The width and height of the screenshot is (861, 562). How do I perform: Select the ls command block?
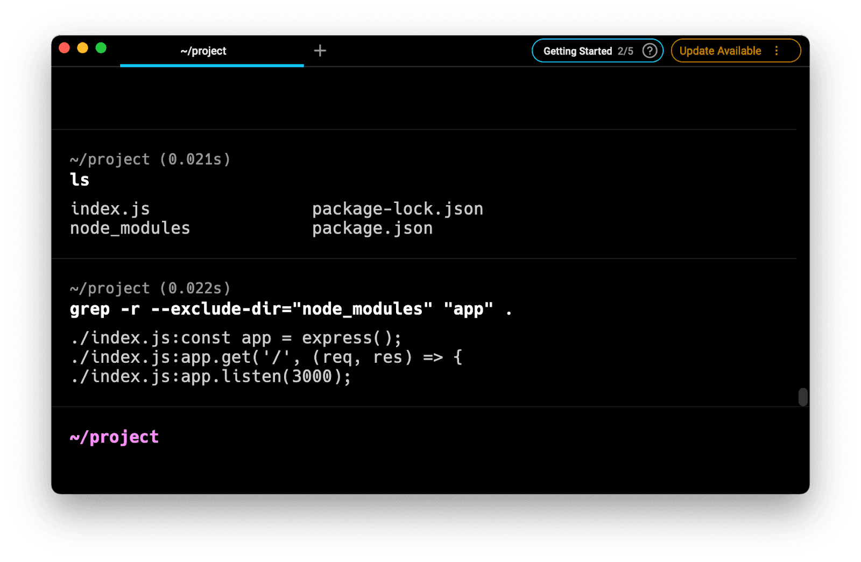[x=80, y=180]
